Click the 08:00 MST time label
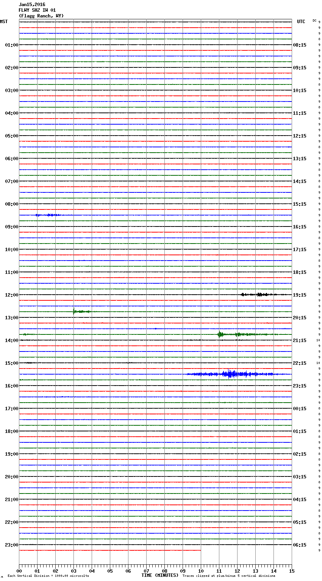Image resolution: width=322 pixels, height=581 pixels. click(11, 204)
